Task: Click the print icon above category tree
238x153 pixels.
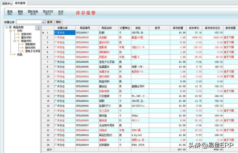Action: tap(38, 28)
